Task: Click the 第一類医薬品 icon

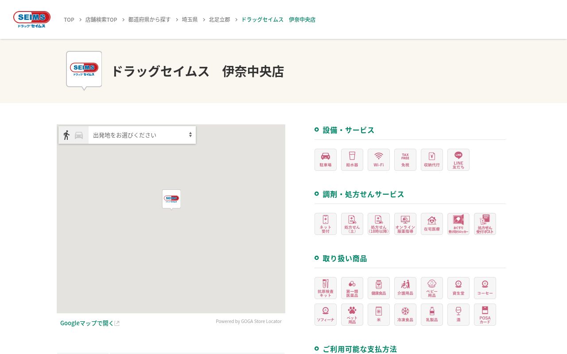Action: (x=352, y=288)
